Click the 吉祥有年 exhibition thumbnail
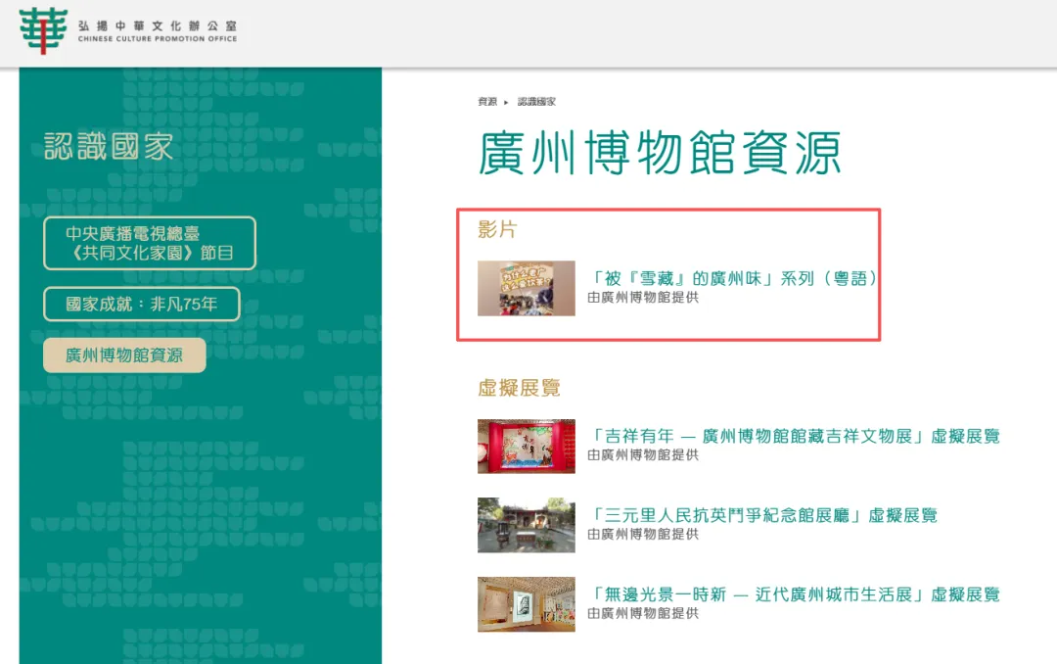This screenshot has width=1057, height=664. point(527,446)
